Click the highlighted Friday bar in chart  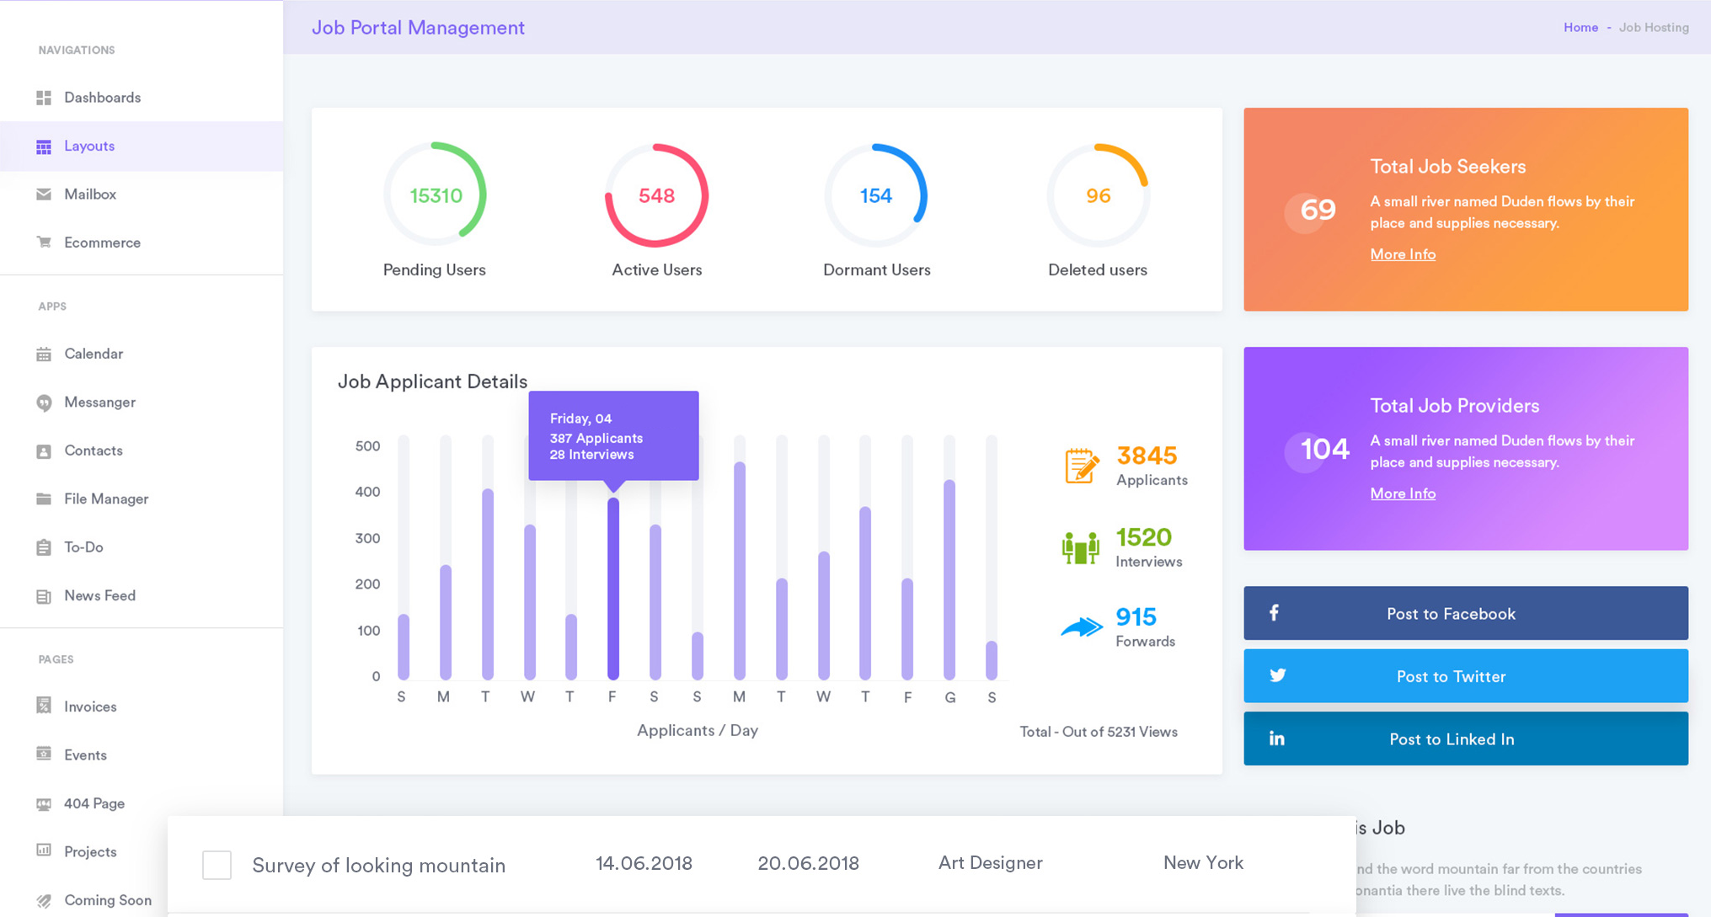pyautogui.click(x=613, y=589)
